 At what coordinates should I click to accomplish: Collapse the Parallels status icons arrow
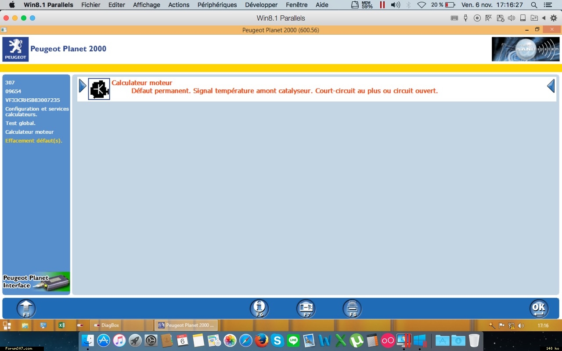click(x=544, y=18)
